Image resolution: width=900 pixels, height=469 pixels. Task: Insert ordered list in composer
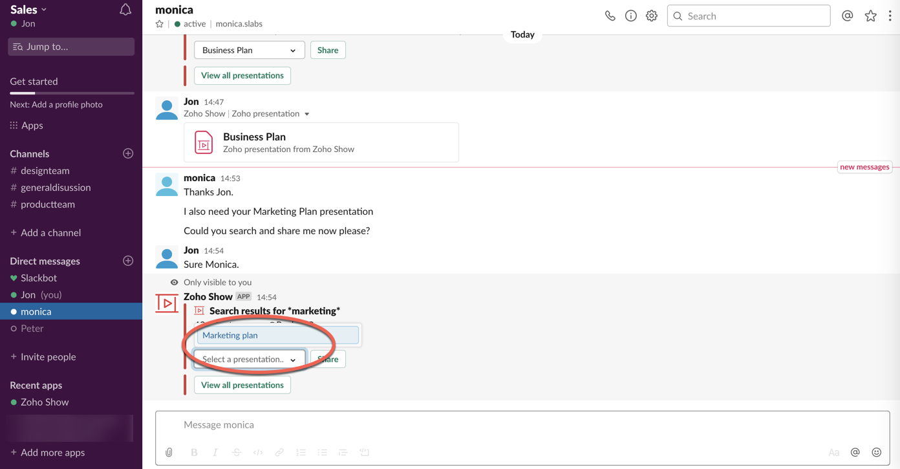click(x=301, y=452)
